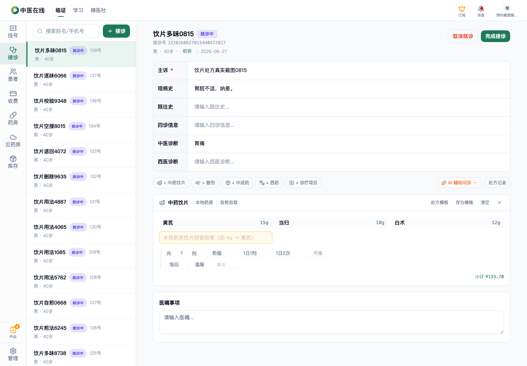Open 患者 patients in sidebar
The width and height of the screenshot is (527, 366).
pos(13,75)
